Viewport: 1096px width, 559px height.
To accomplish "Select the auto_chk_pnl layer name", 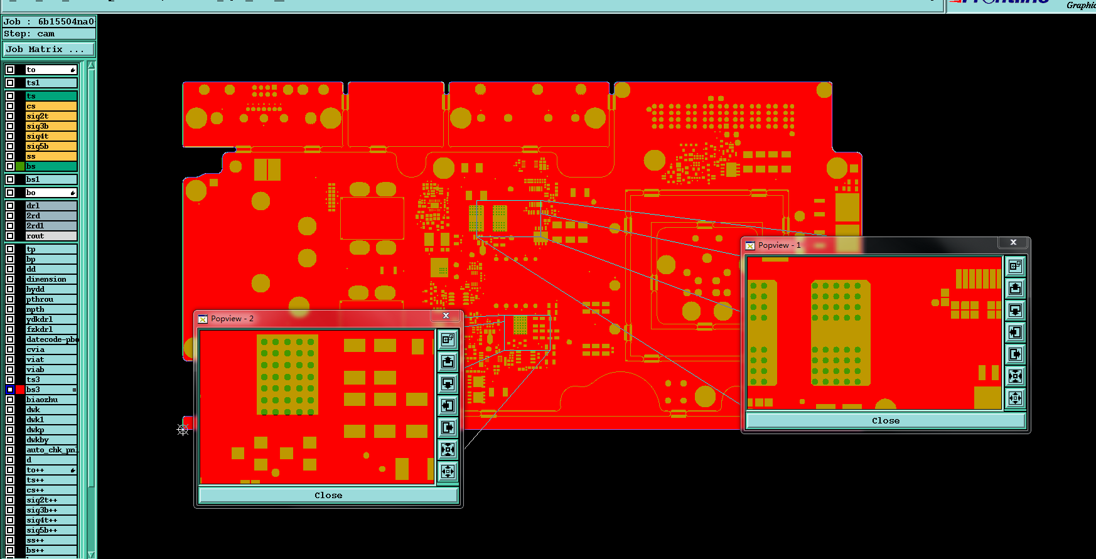I will (x=51, y=450).
